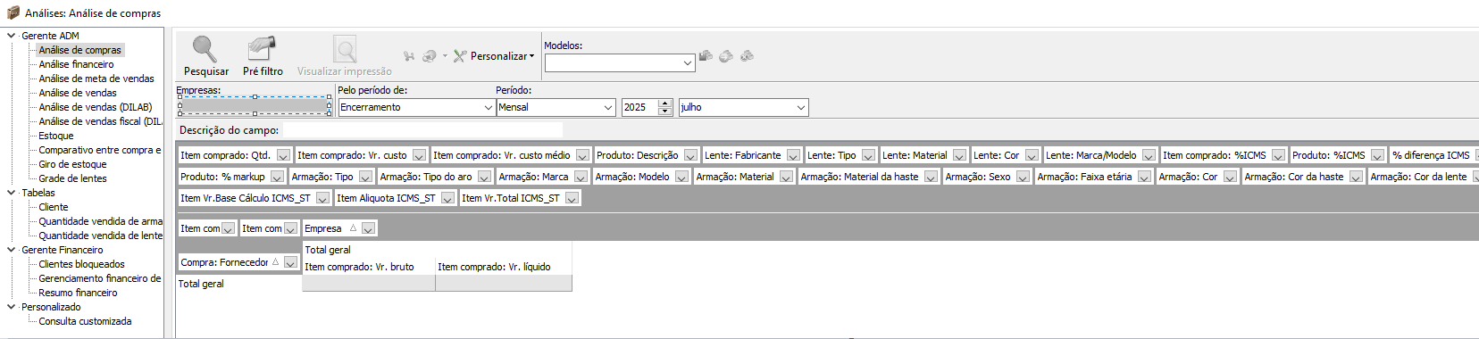This screenshot has width=1479, height=339.
Task: Open the filter dropdown on Item Vr.Total ICMS_ST
Action: [572, 198]
